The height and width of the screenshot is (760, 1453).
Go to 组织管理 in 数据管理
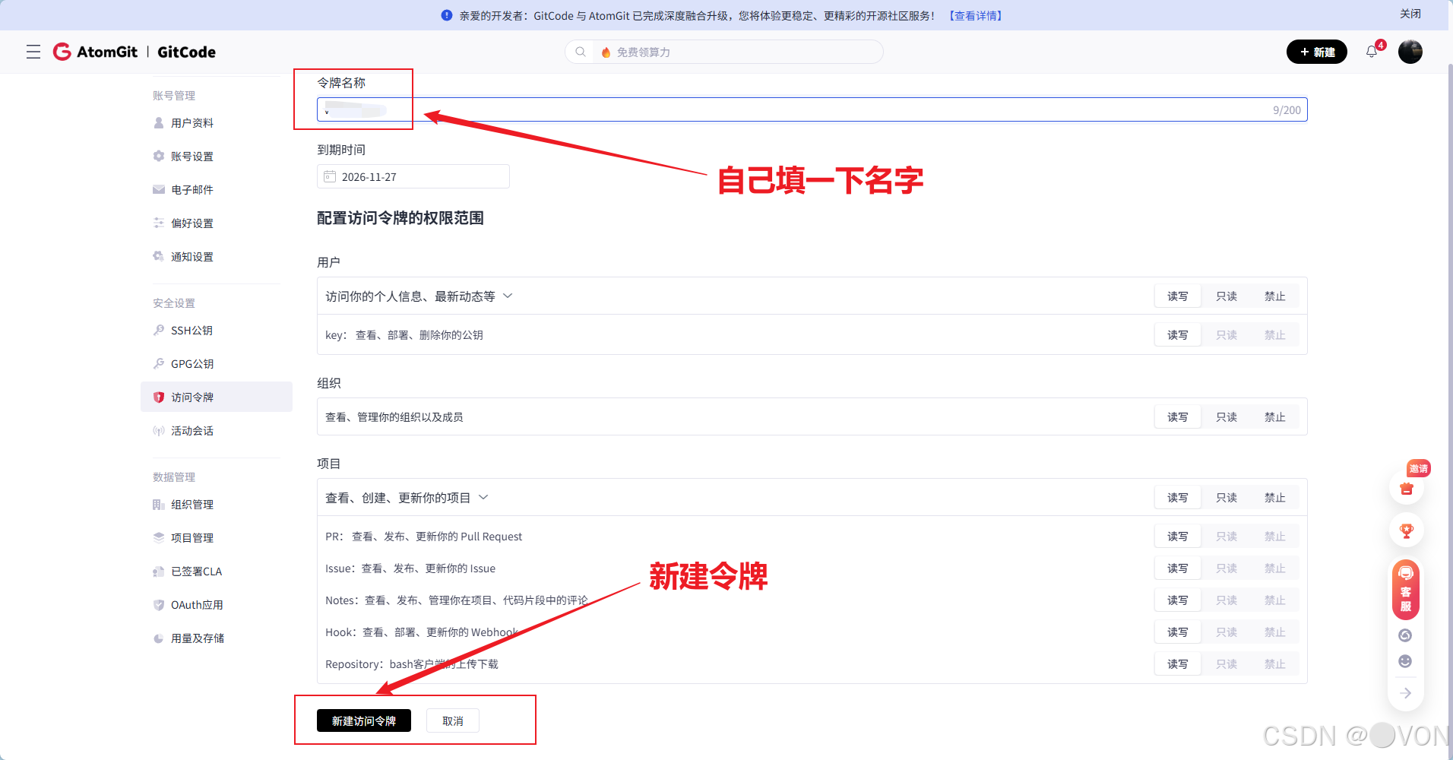tap(192, 504)
